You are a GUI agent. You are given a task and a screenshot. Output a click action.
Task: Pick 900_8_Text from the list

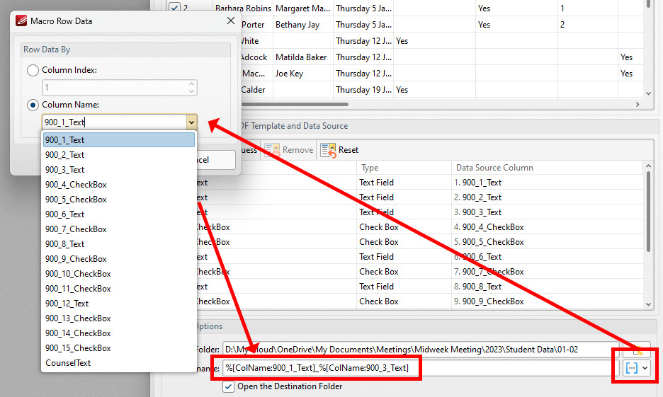coord(119,244)
